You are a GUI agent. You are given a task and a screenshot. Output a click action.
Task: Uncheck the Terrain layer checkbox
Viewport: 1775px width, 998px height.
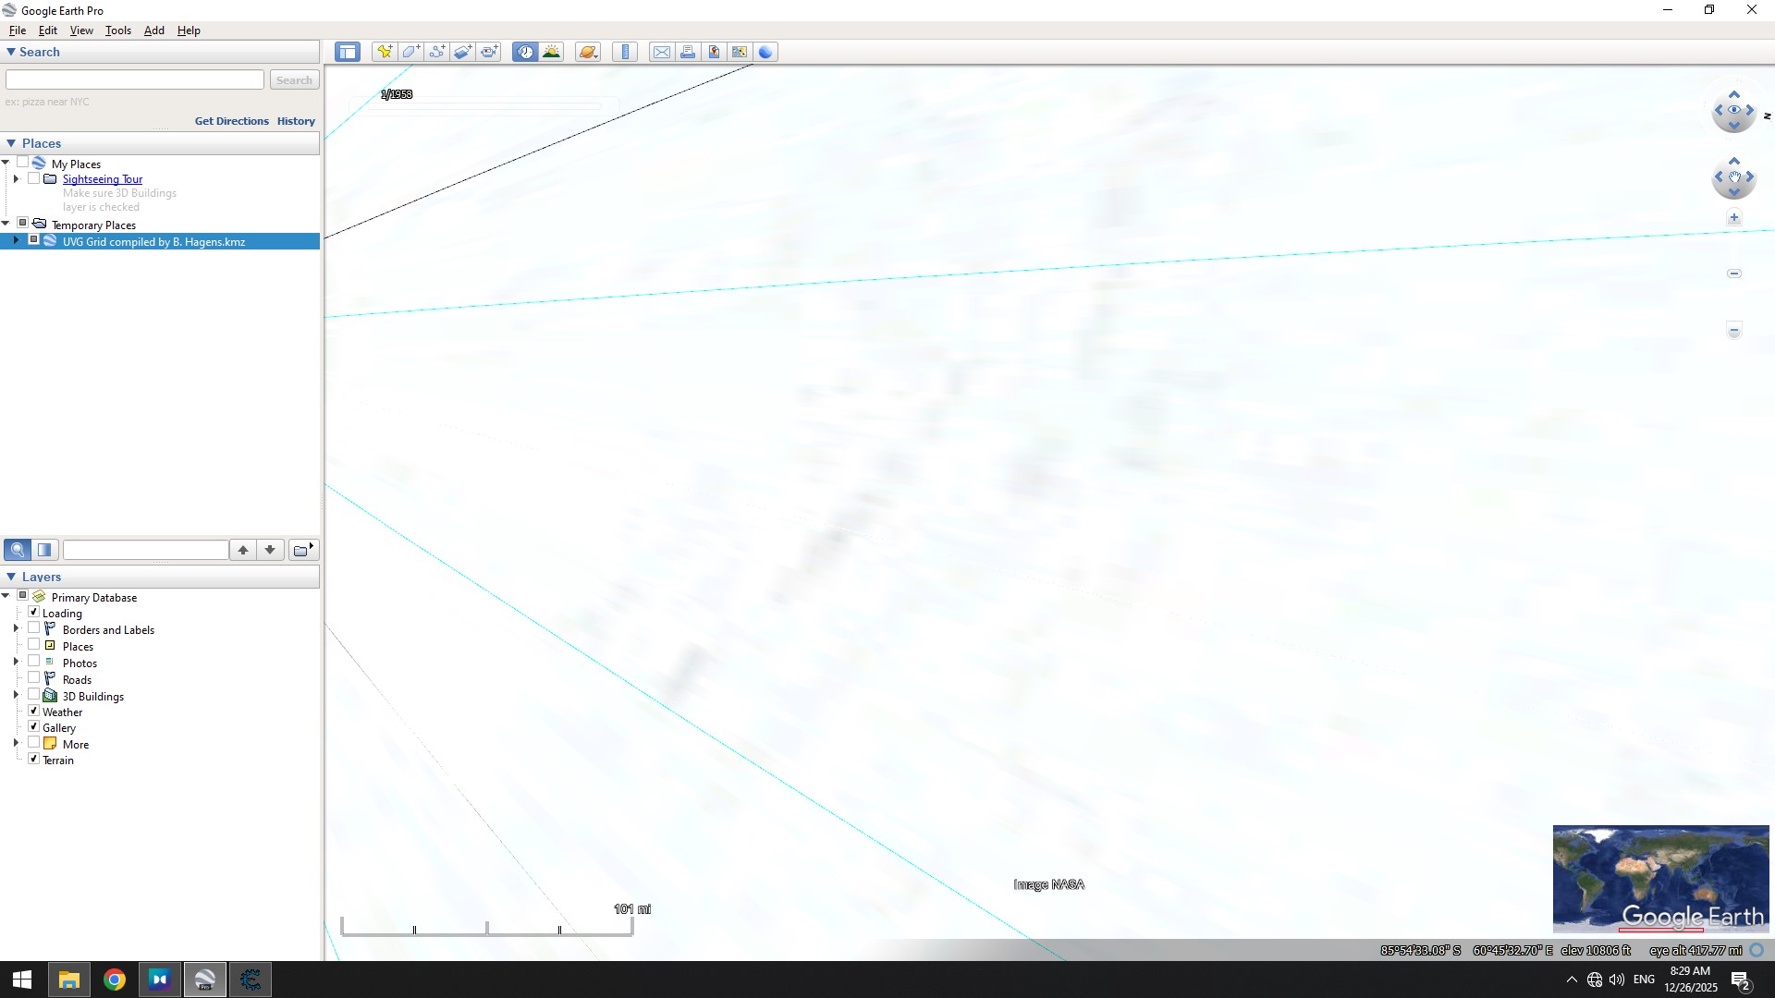pyautogui.click(x=34, y=760)
